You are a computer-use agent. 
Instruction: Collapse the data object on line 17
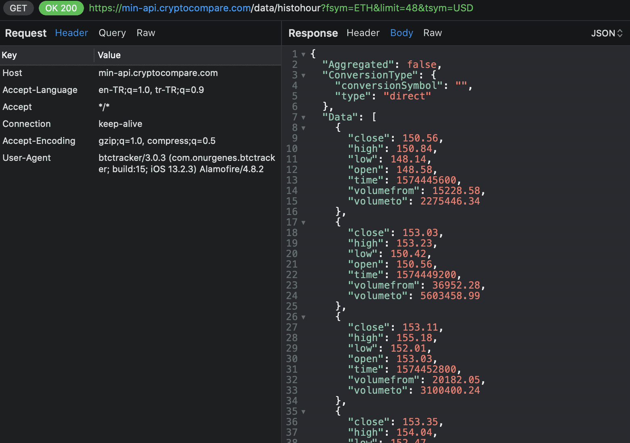tap(303, 222)
